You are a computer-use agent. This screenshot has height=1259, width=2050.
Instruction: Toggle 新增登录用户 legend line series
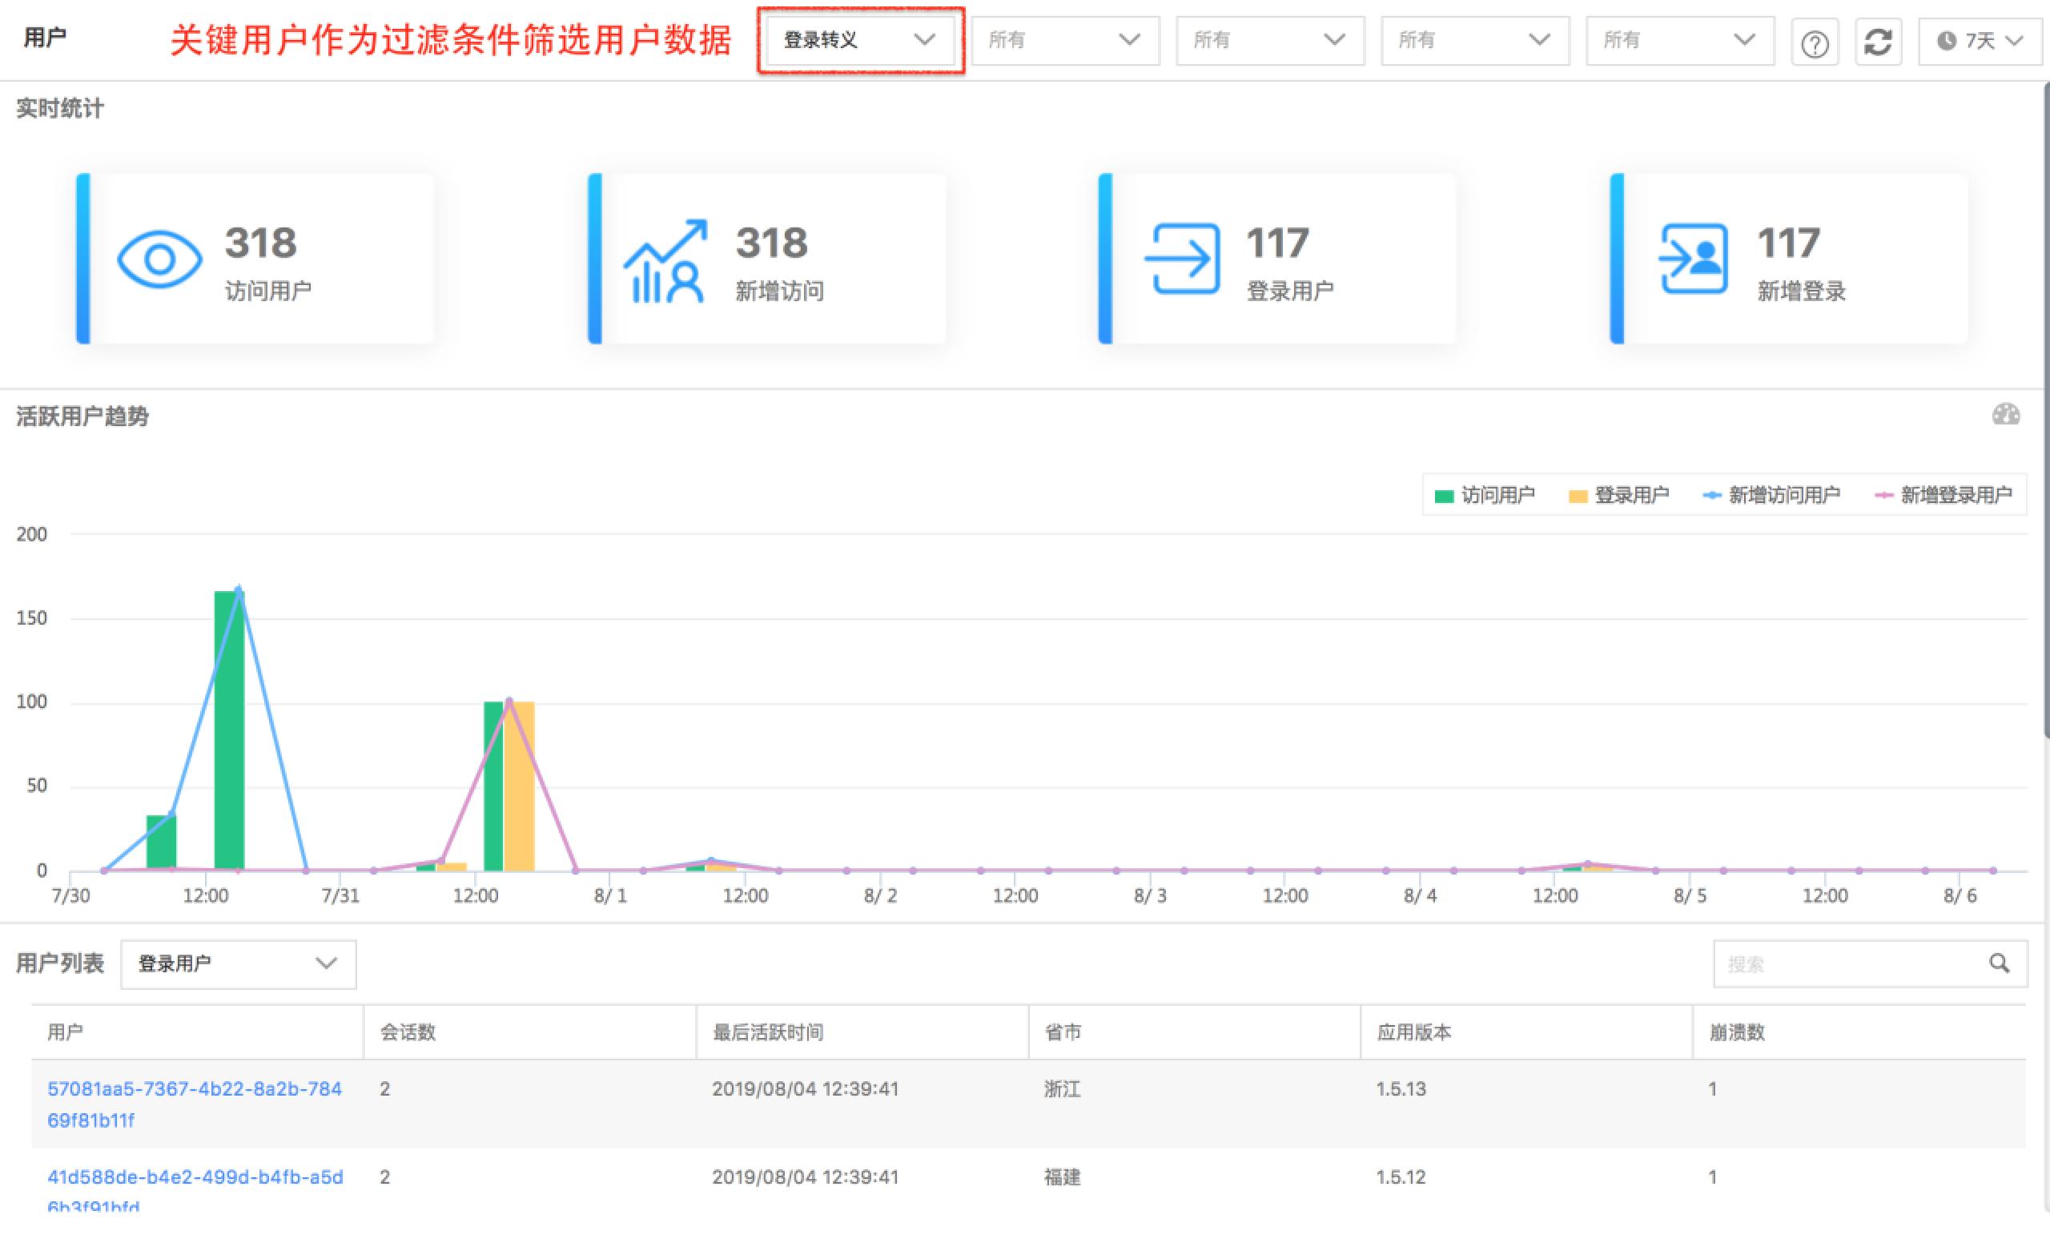click(1943, 496)
